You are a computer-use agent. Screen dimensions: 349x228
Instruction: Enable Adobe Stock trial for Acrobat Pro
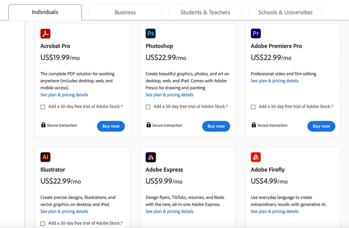pos(43,107)
